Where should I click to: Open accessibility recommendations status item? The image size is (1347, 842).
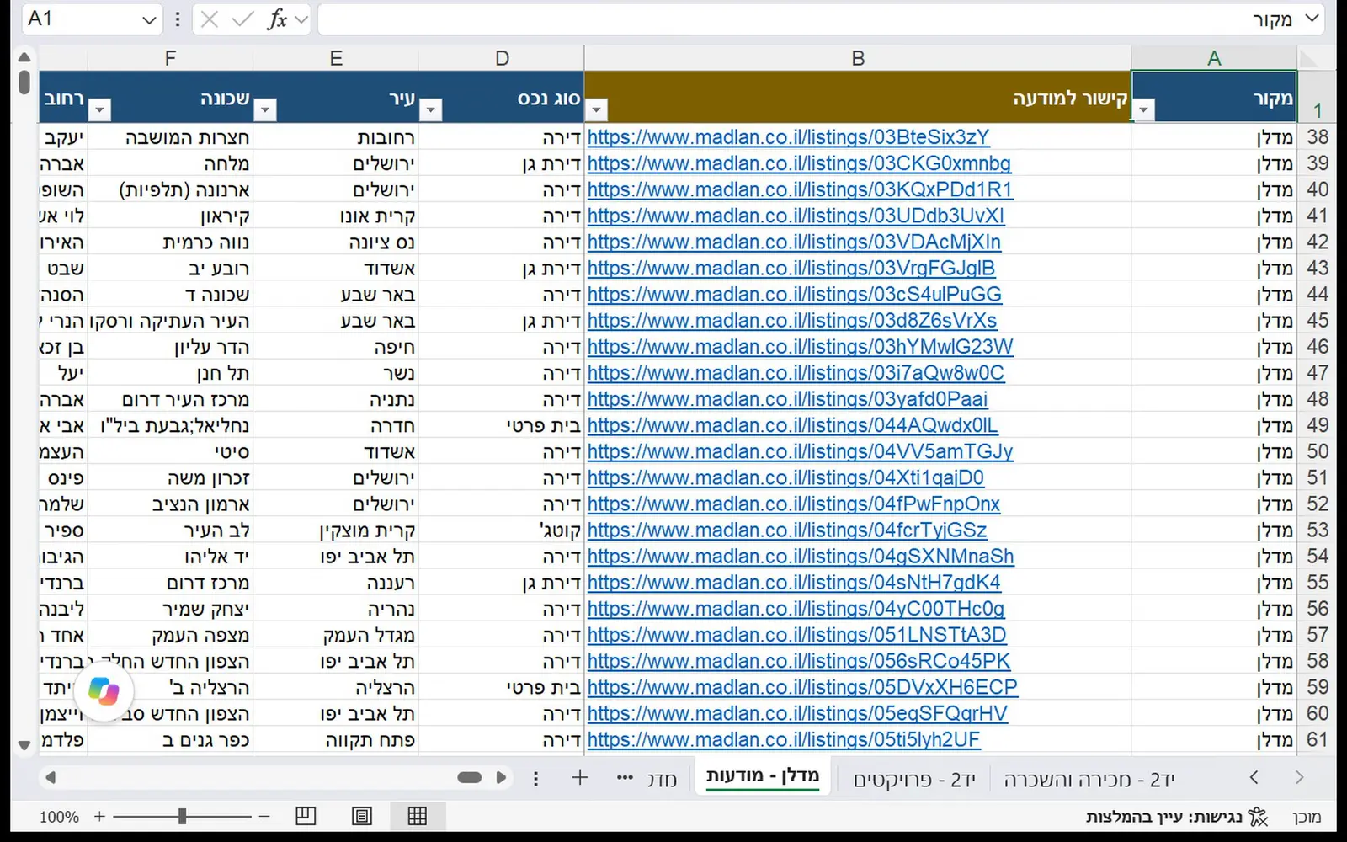pyautogui.click(x=1176, y=816)
